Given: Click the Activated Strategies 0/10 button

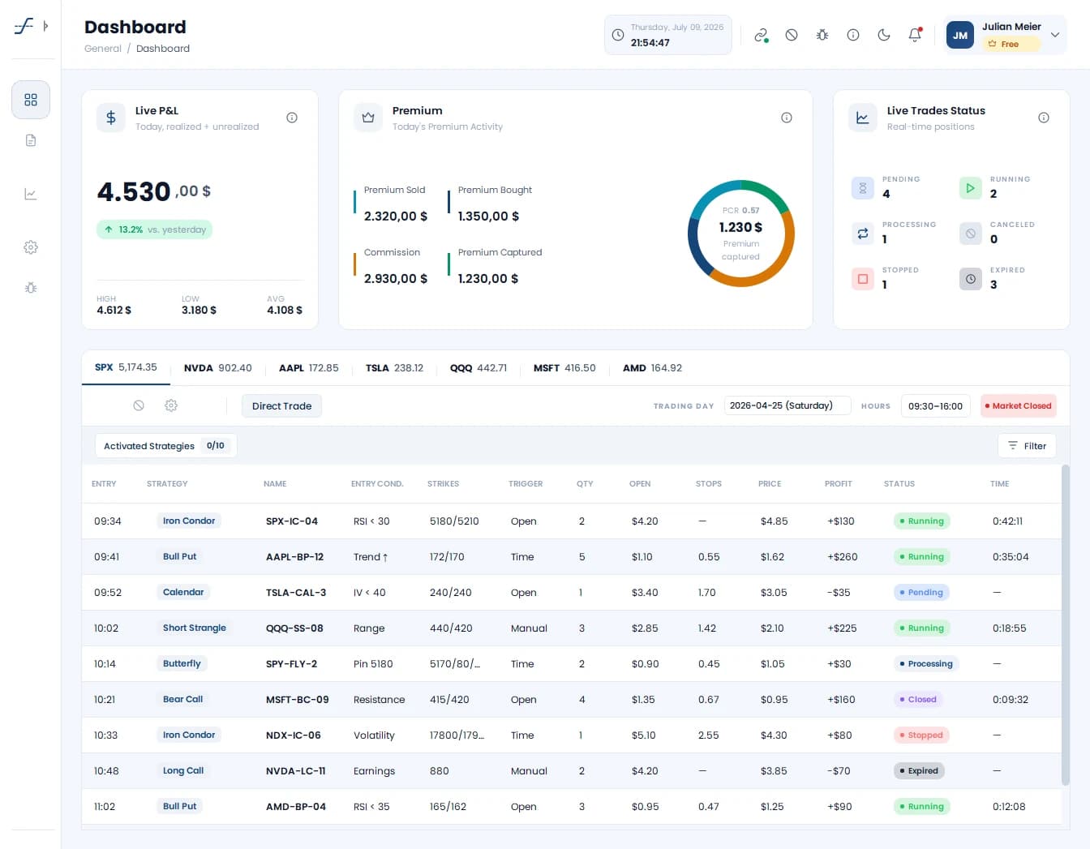Looking at the screenshot, I should point(165,446).
